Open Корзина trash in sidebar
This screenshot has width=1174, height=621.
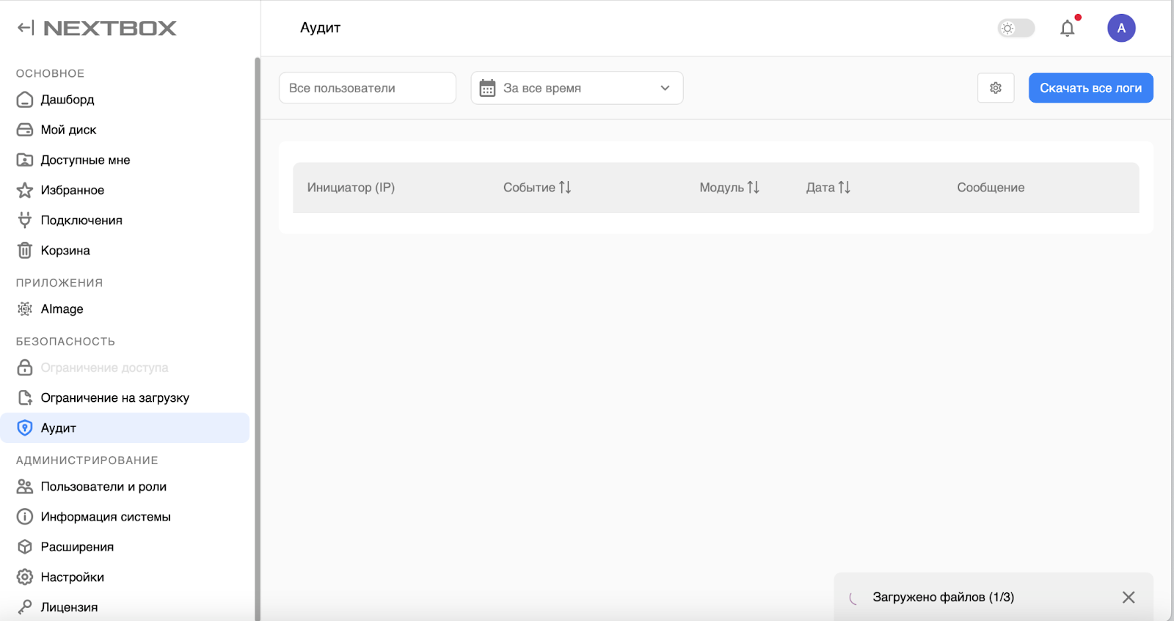(65, 251)
